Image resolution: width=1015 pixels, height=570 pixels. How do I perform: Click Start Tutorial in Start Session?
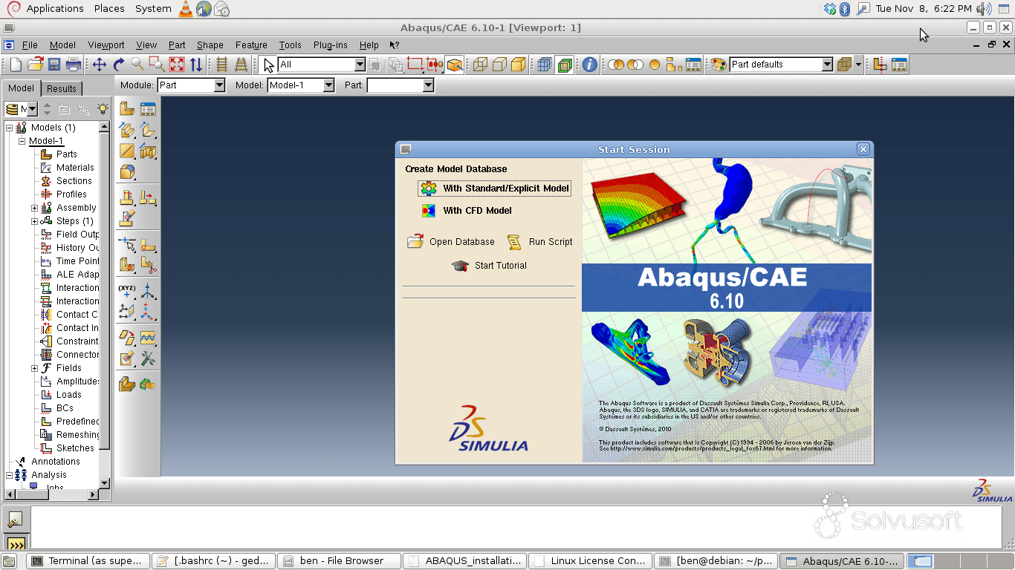490,266
